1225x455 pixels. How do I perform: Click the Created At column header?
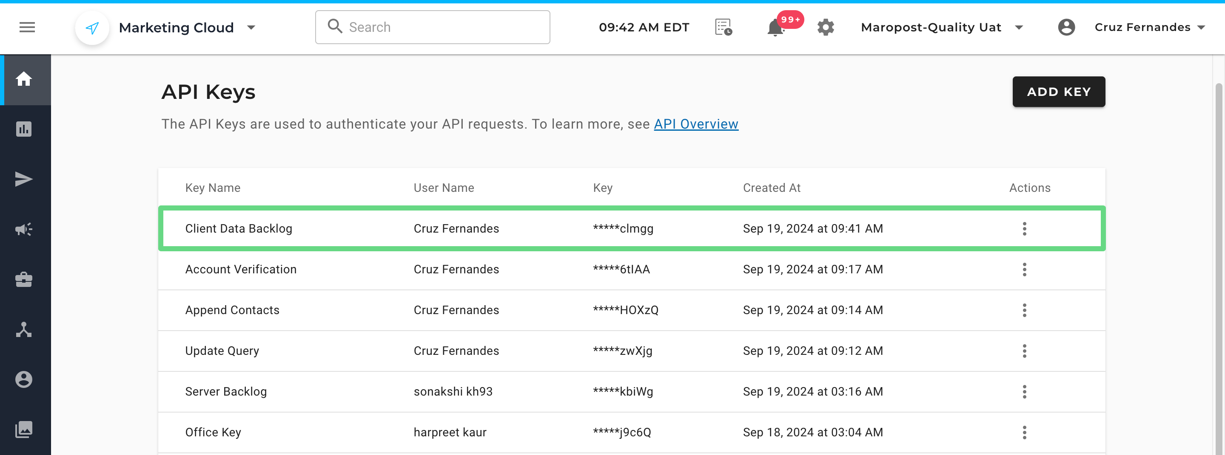click(x=771, y=188)
